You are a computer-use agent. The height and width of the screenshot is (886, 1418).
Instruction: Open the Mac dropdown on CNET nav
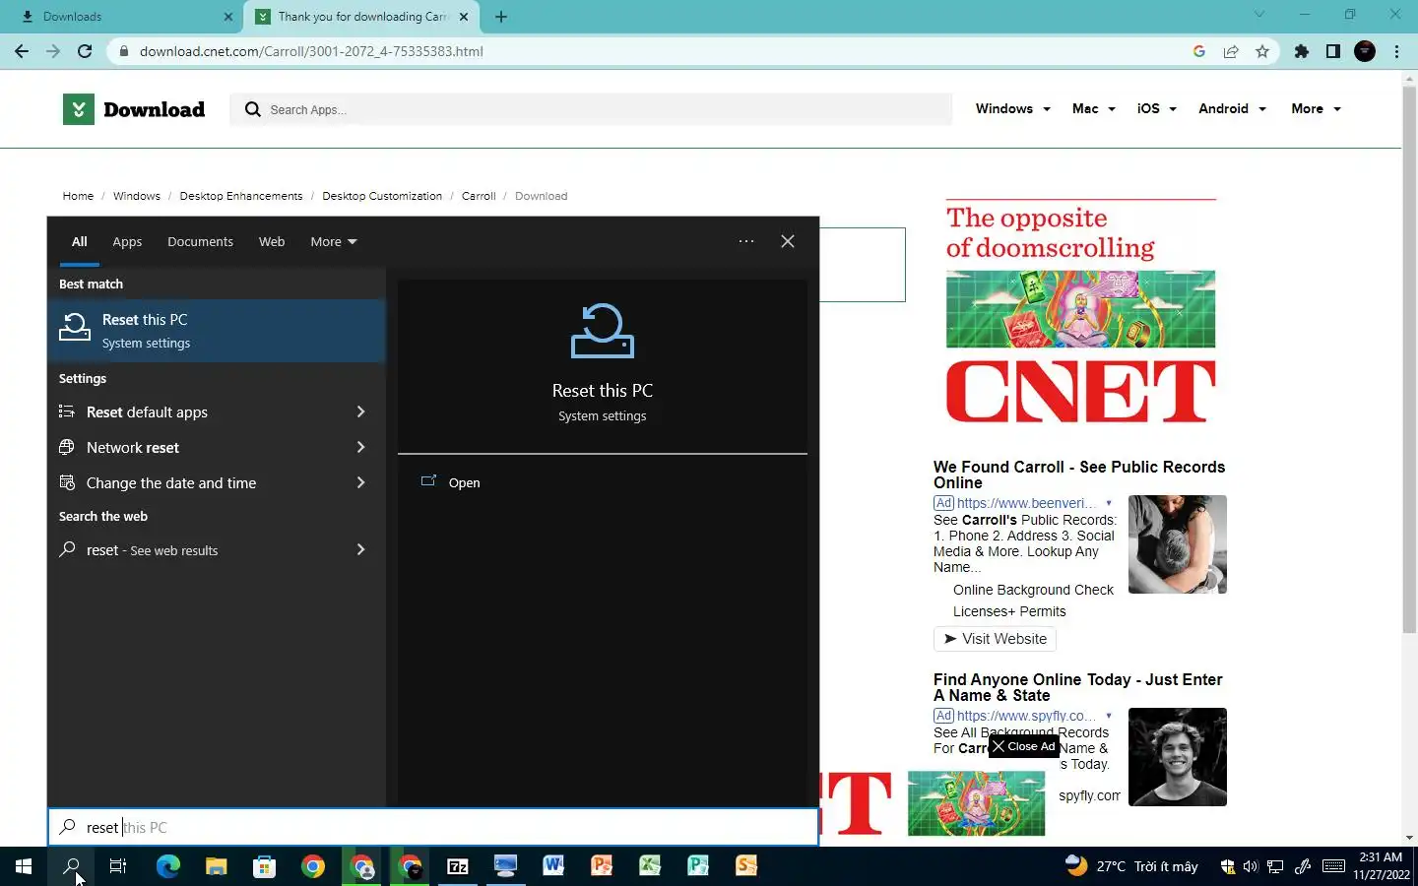click(x=1094, y=108)
